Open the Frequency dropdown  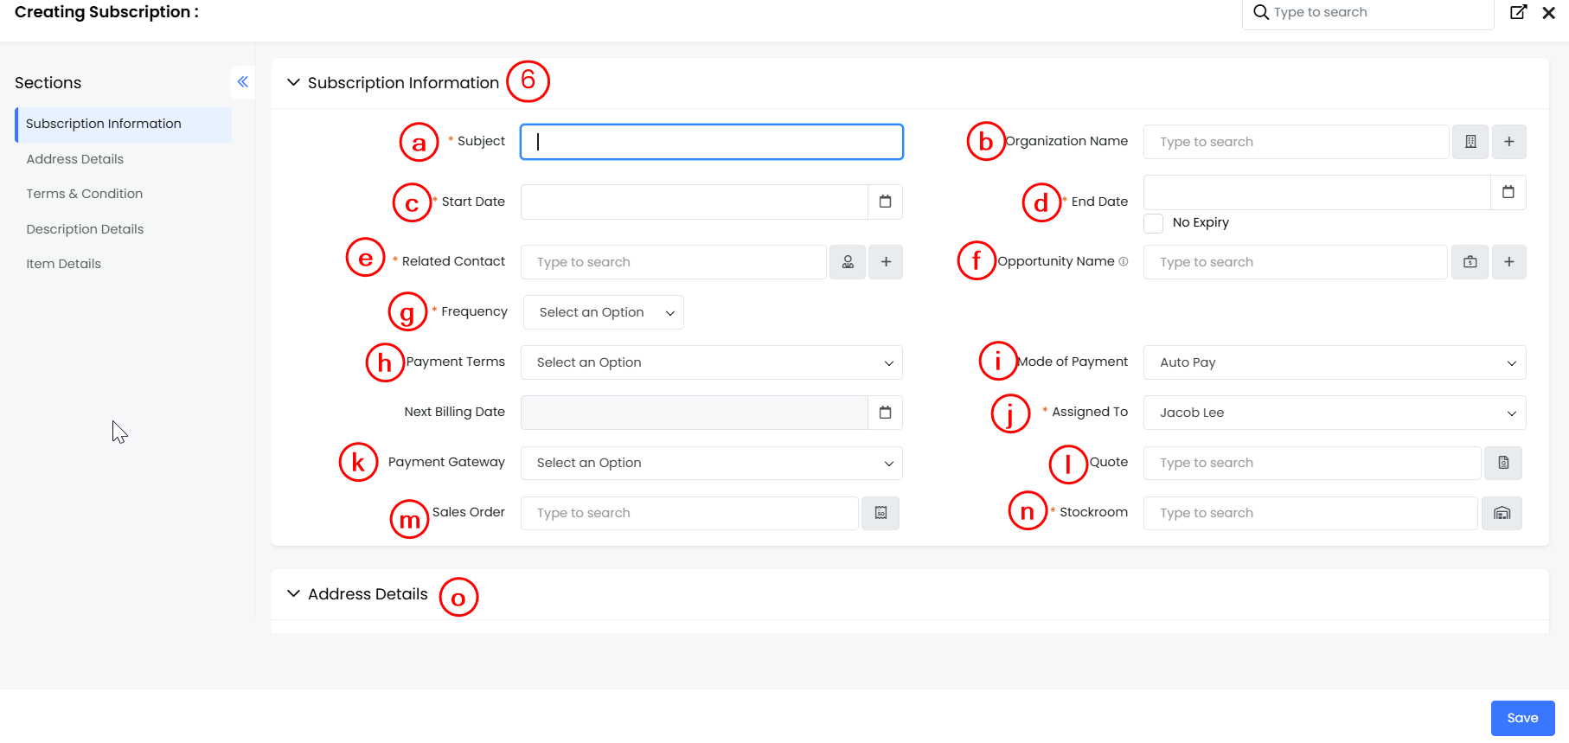coord(604,312)
